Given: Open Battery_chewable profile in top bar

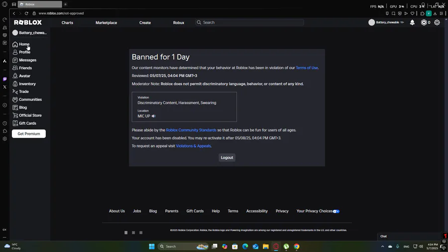Looking at the screenshot, I should (x=386, y=22).
